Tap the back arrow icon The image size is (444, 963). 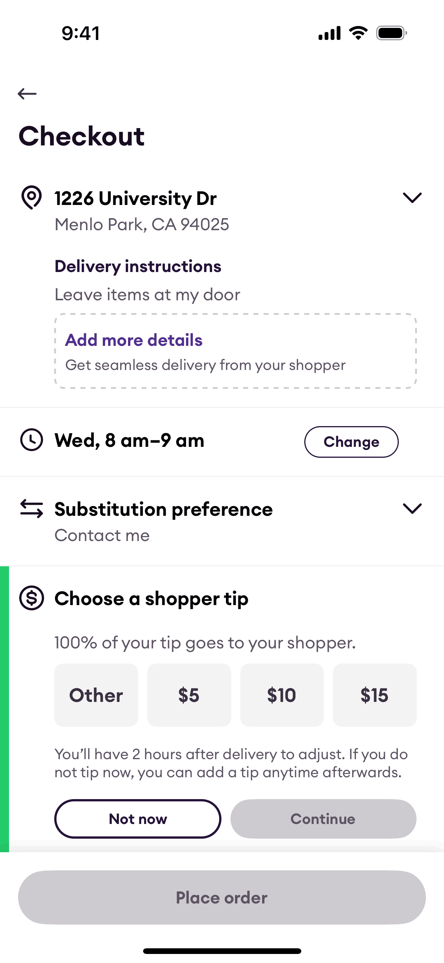click(x=27, y=93)
